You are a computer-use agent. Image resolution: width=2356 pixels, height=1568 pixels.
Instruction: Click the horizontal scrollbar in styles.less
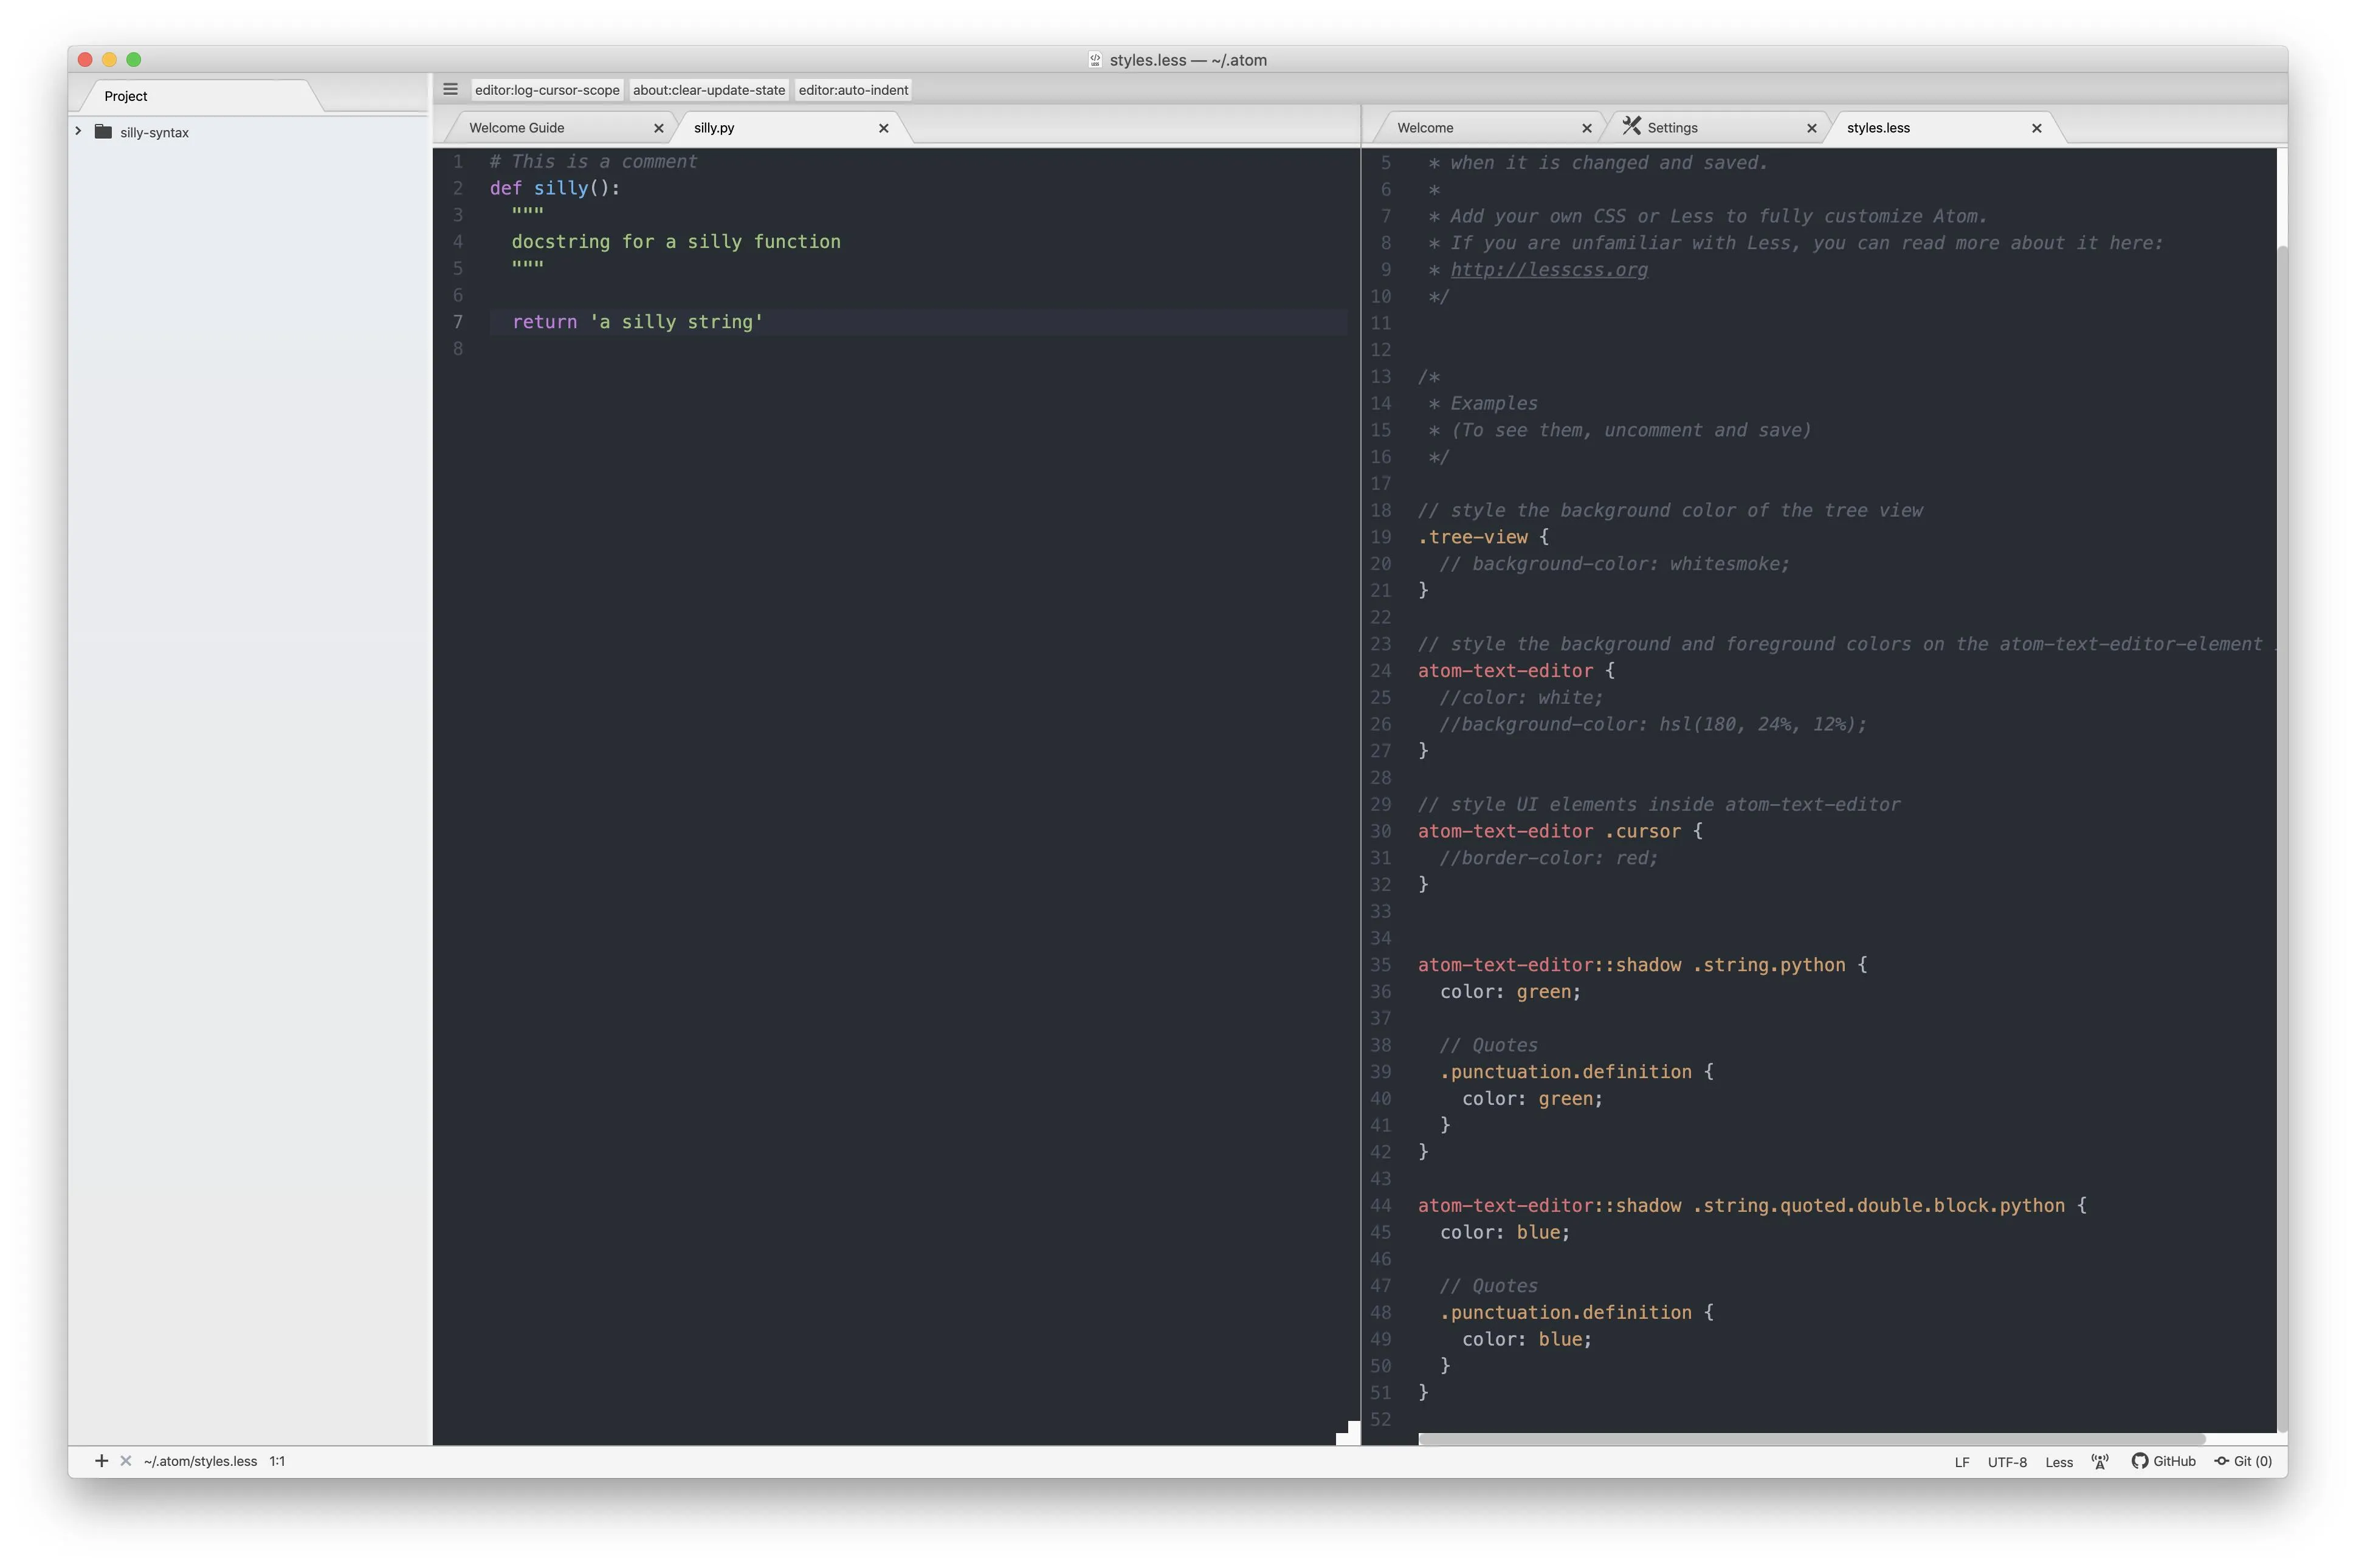tap(1810, 1438)
